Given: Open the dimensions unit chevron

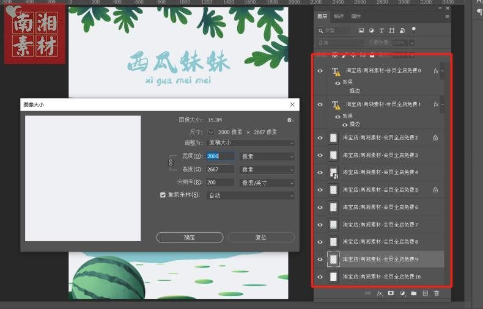Looking at the screenshot, I should coord(211,132).
